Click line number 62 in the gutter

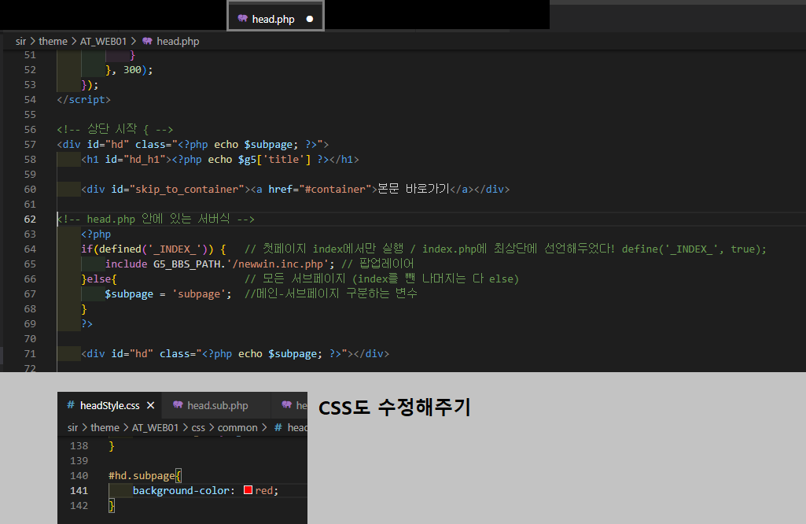(x=31, y=219)
